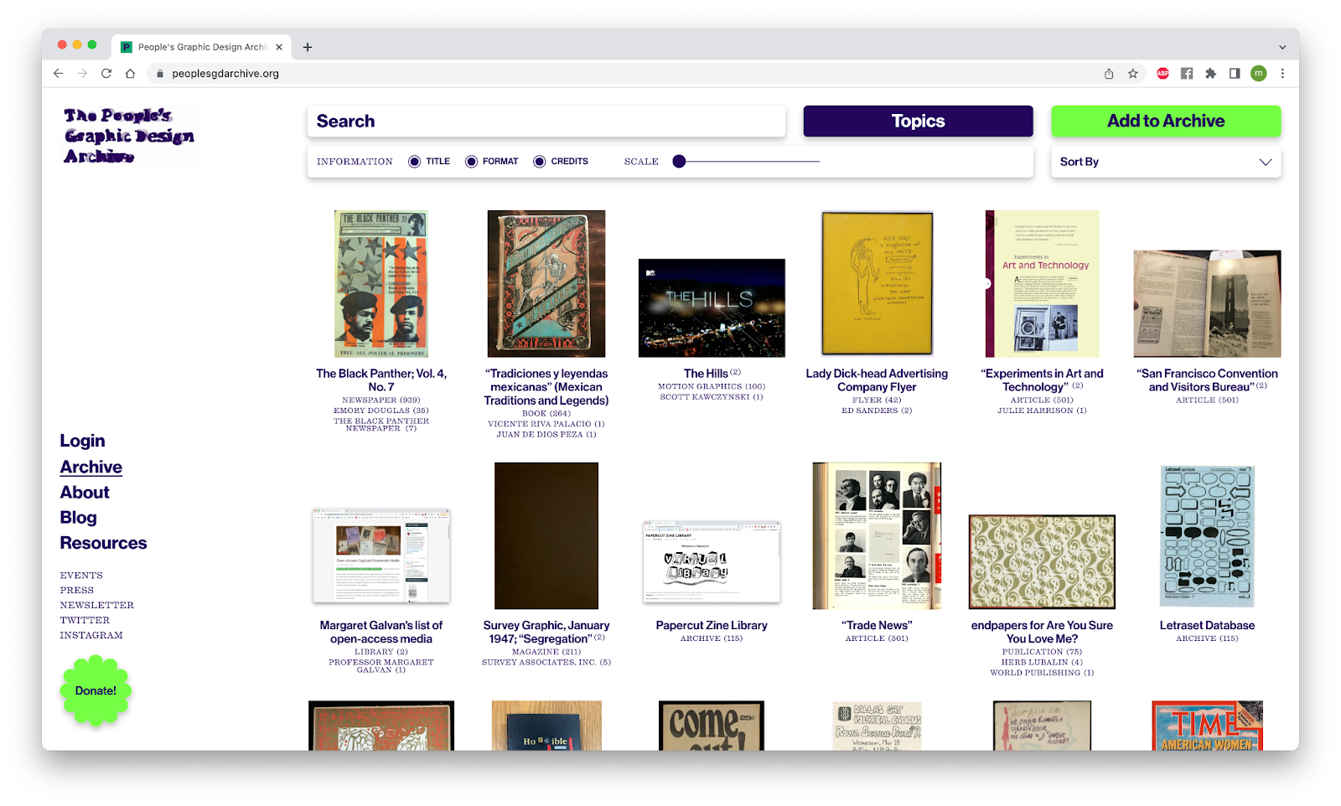Open a new browser tab
Viewport: 1341px width, 806px height.
pos(308,47)
